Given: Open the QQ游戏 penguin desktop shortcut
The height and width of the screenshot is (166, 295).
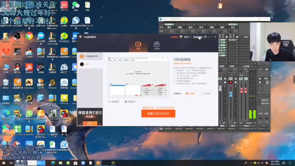Looking at the screenshot, I should [29, 53].
